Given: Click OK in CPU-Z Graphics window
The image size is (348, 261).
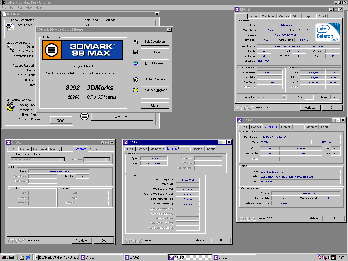Looking at the screenshot, I should click(104, 241).
